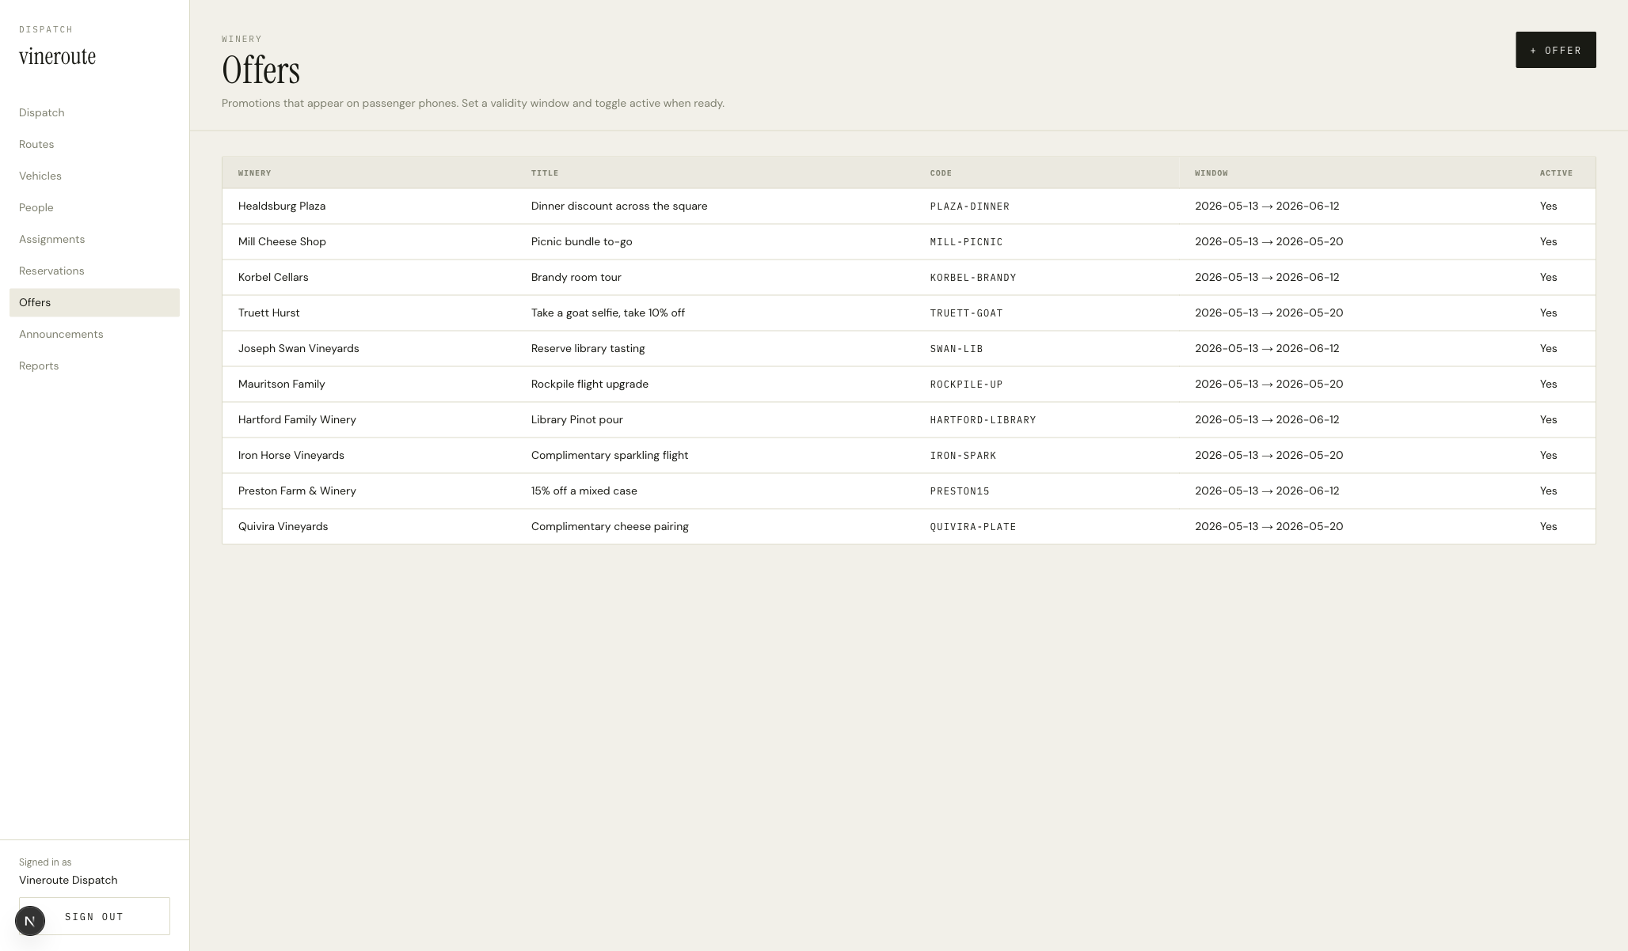The width and height of the screenshot is (1628, 951).
Task: Click Active 'Yes' in Iron Horse row
Action: point(1549,455)
